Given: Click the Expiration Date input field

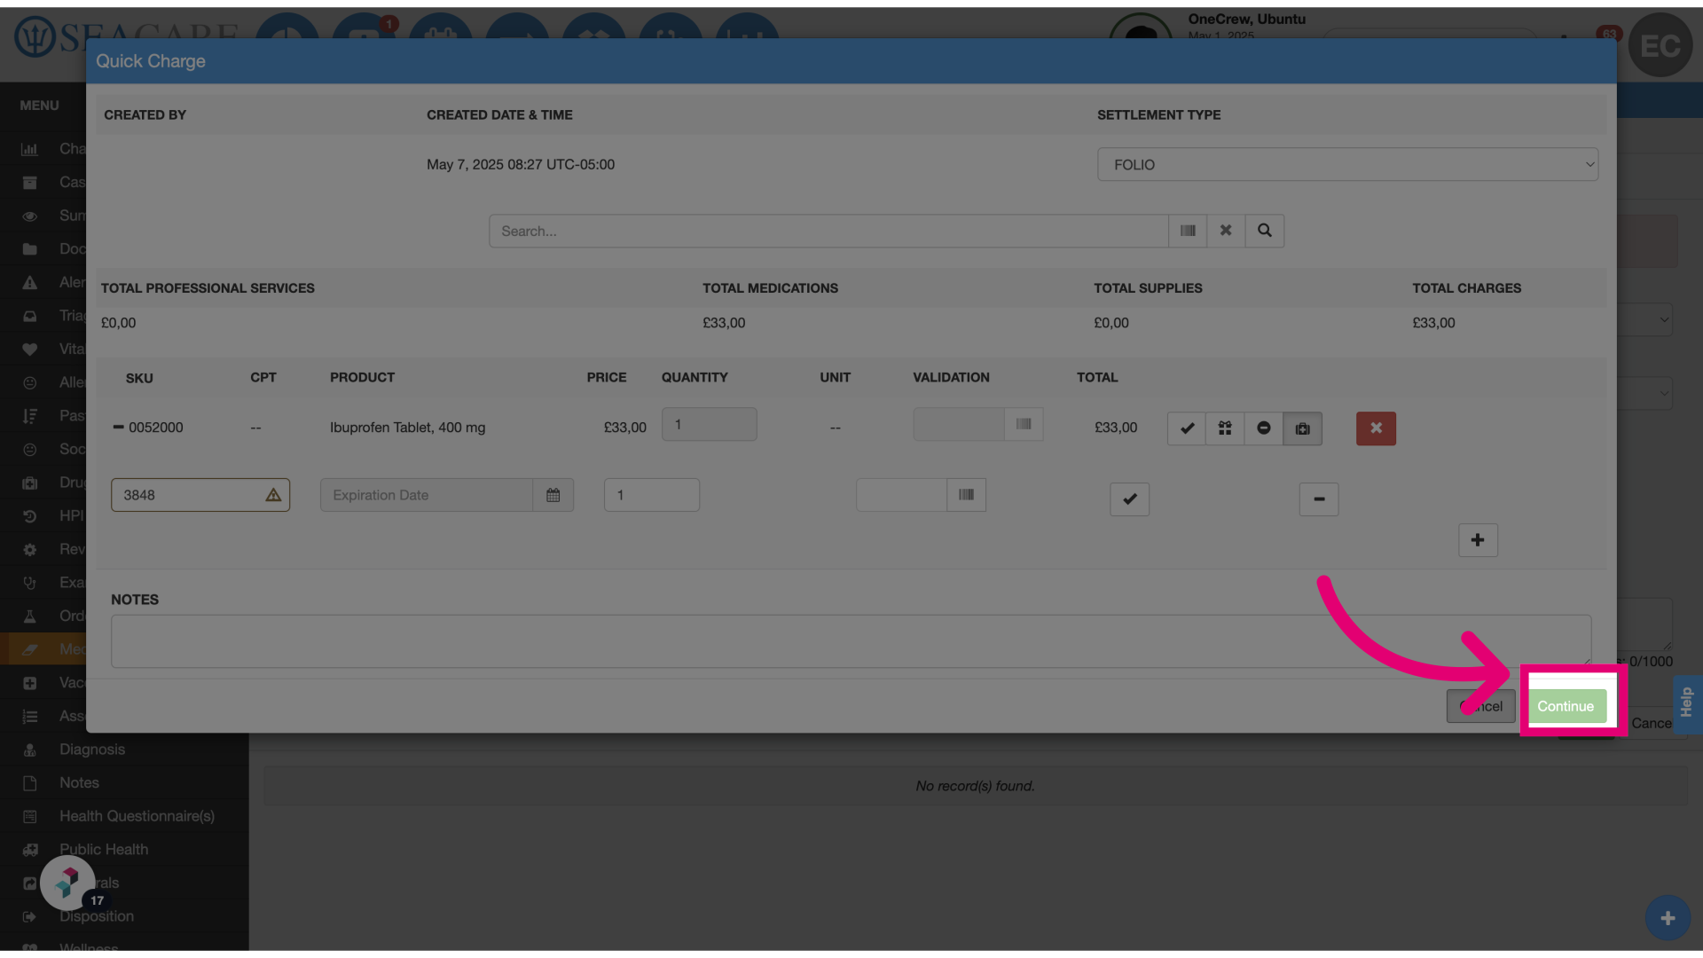Looking at the screenshot, I should (x=427, y=495).
